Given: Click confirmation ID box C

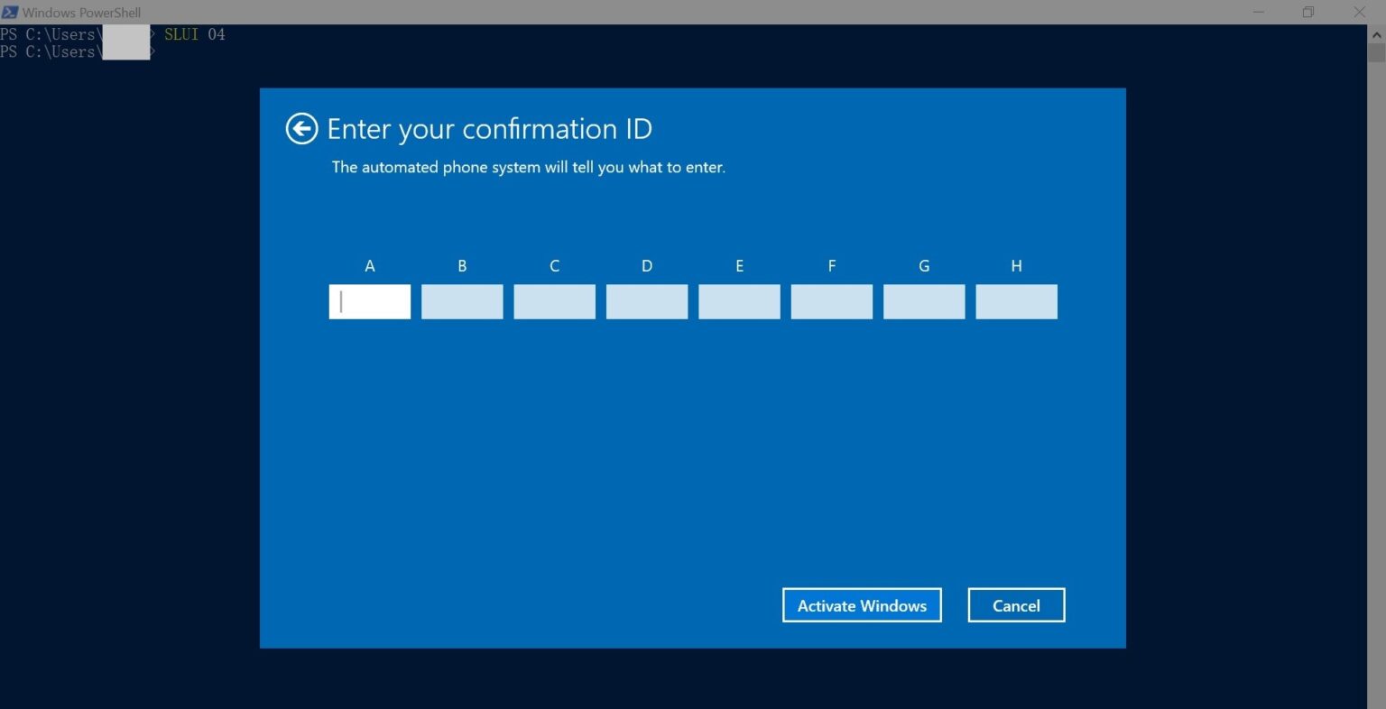Looking at the screenshot, I should 554,301.
